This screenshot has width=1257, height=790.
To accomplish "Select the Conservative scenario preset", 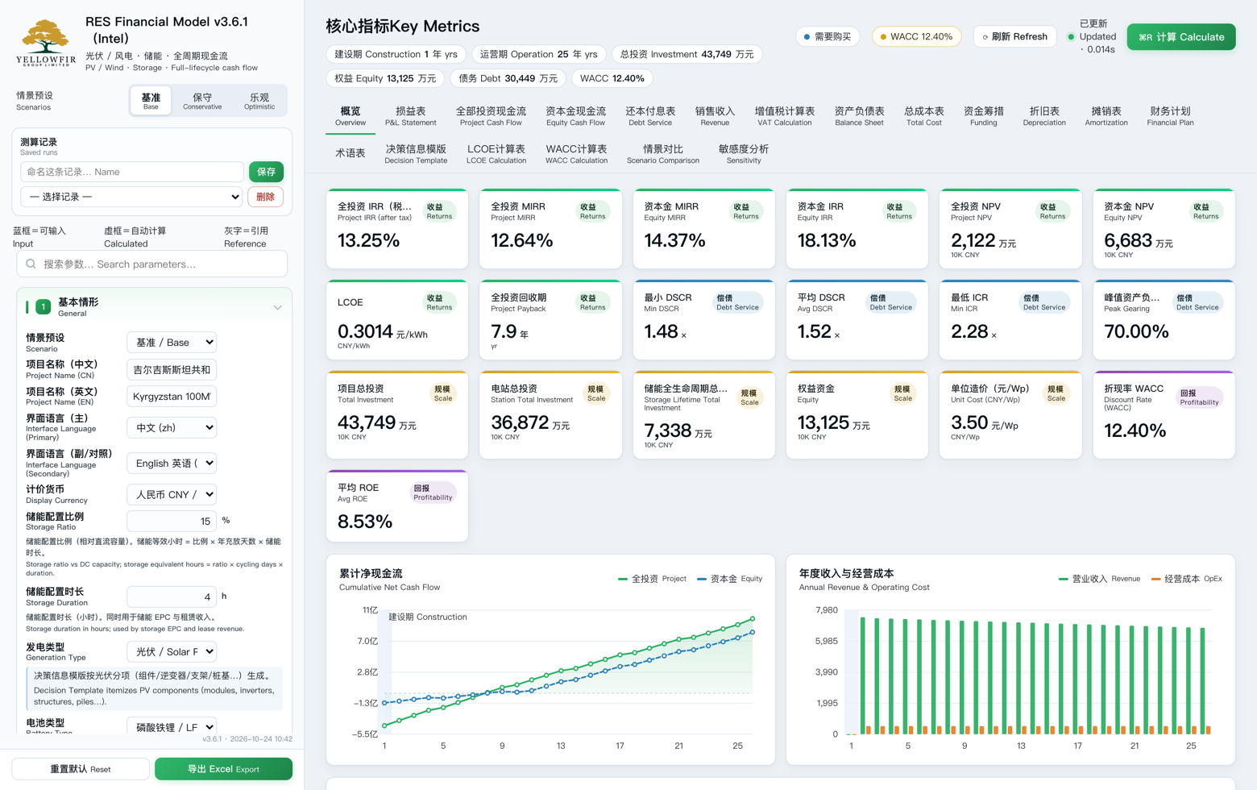I will coord(202,101).
